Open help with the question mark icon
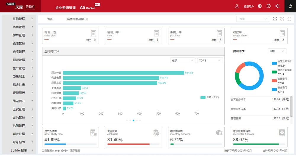 point(268,6)
